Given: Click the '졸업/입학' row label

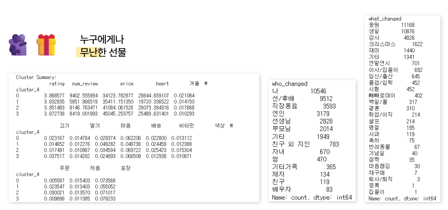Looking at the screenshot, I should [381, 83].
